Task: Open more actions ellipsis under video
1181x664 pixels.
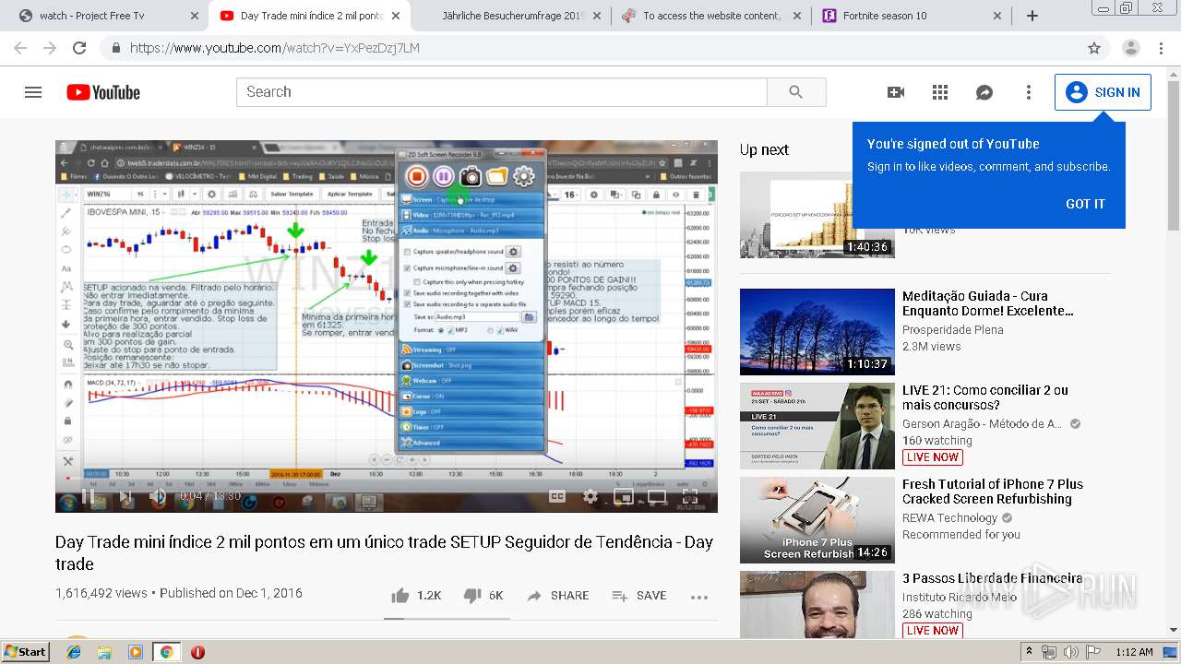Action: 699,597
